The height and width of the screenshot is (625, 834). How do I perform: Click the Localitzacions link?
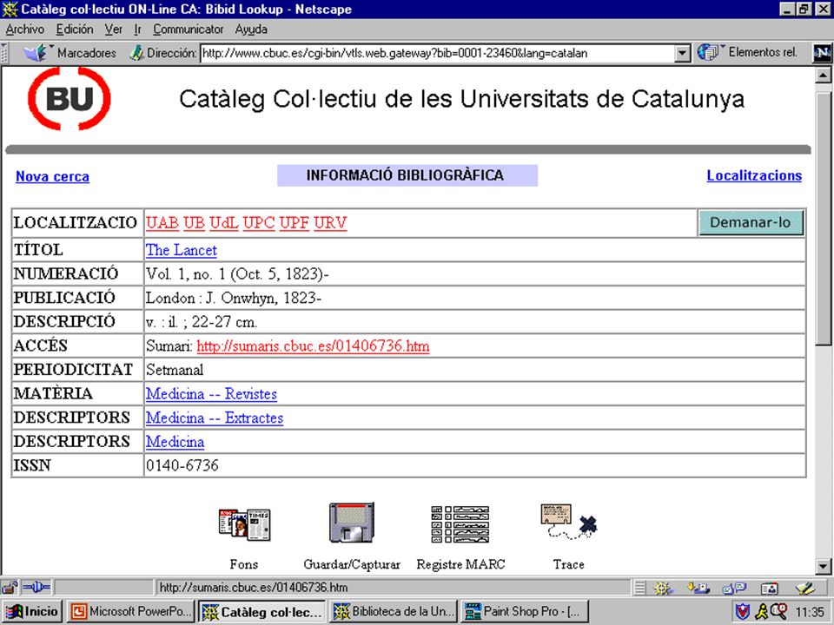pos(754,175)
